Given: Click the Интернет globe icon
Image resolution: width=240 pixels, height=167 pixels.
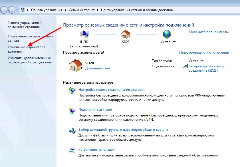Looking at the screenshot, I should pos(167,35).
